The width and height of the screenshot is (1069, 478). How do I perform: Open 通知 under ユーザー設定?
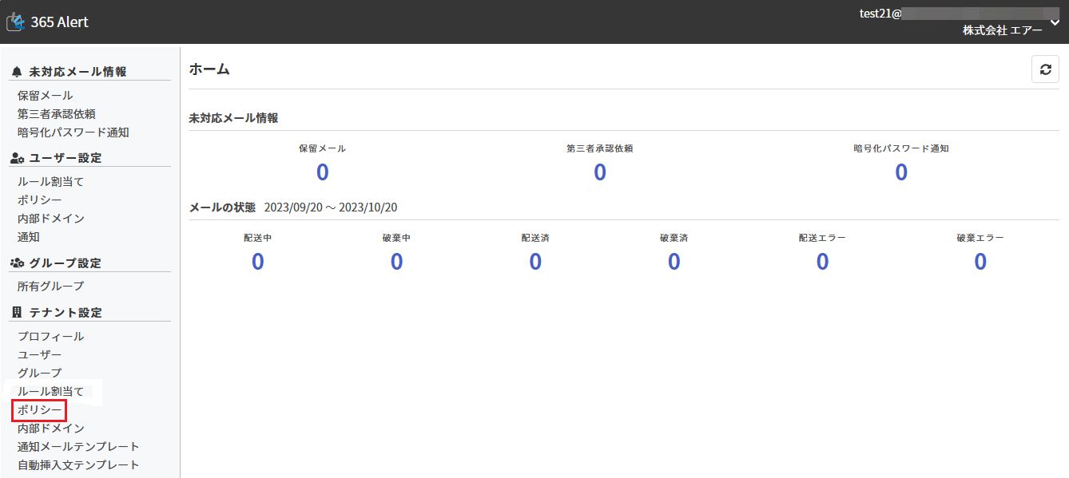tap(28, 237)
